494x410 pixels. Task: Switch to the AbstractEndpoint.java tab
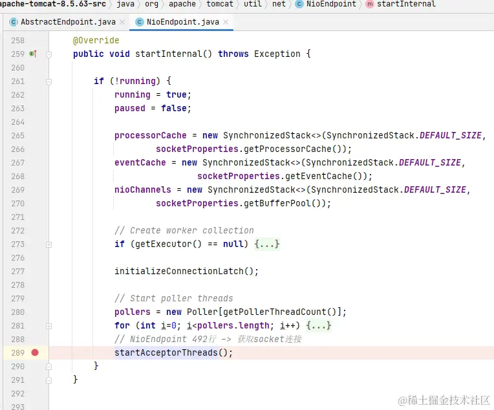pos(68,22)
